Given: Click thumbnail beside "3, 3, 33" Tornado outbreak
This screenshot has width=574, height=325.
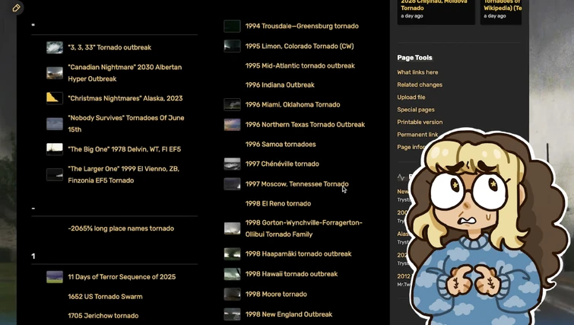Looking at the screenshot, I should click(55, 48).
